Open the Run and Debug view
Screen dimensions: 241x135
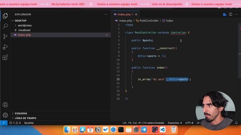click(5, 47)
